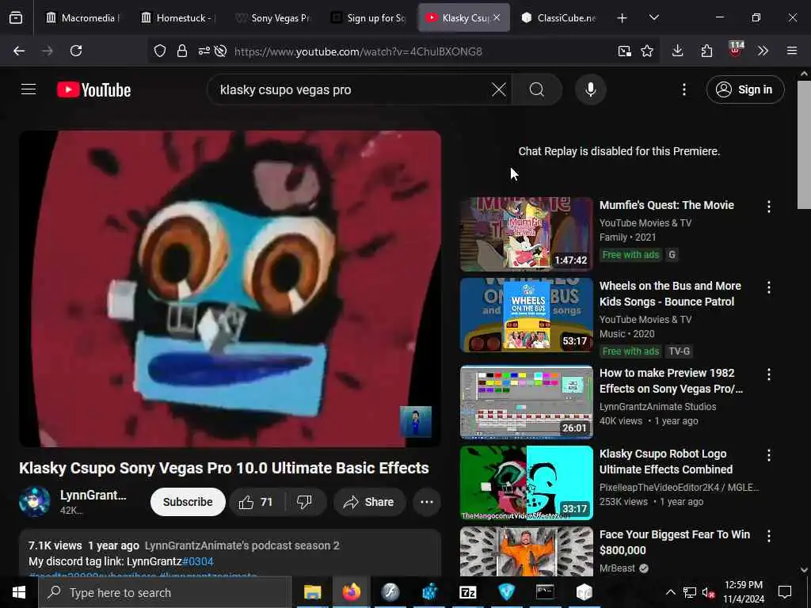Screen dimensions: 811x608
Task: Open YouTube settings three-dot menu
Action: [683, 89]
